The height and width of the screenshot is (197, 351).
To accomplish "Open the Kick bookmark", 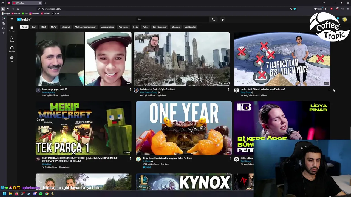I will click(x=25, y=13).
